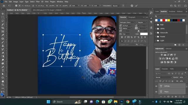Image resolution: width=188 pixels, height=105 pixels.
Task: Hide the Birthday text layer
Action: 156,86
